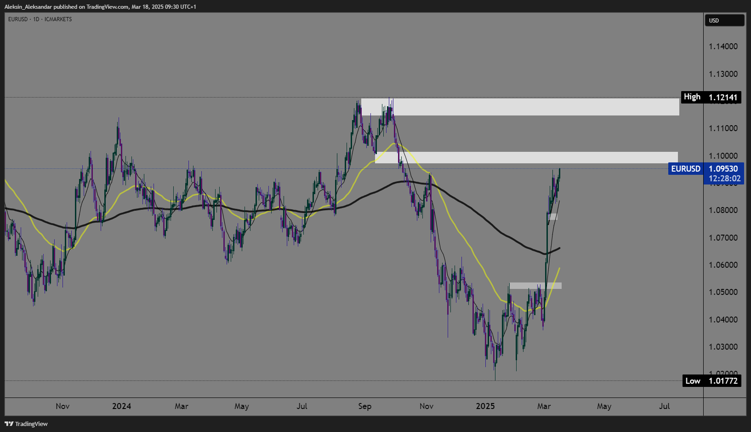751x432 pixels.
Task: Click the Jul label before Sep
Action: click(302, 406)
